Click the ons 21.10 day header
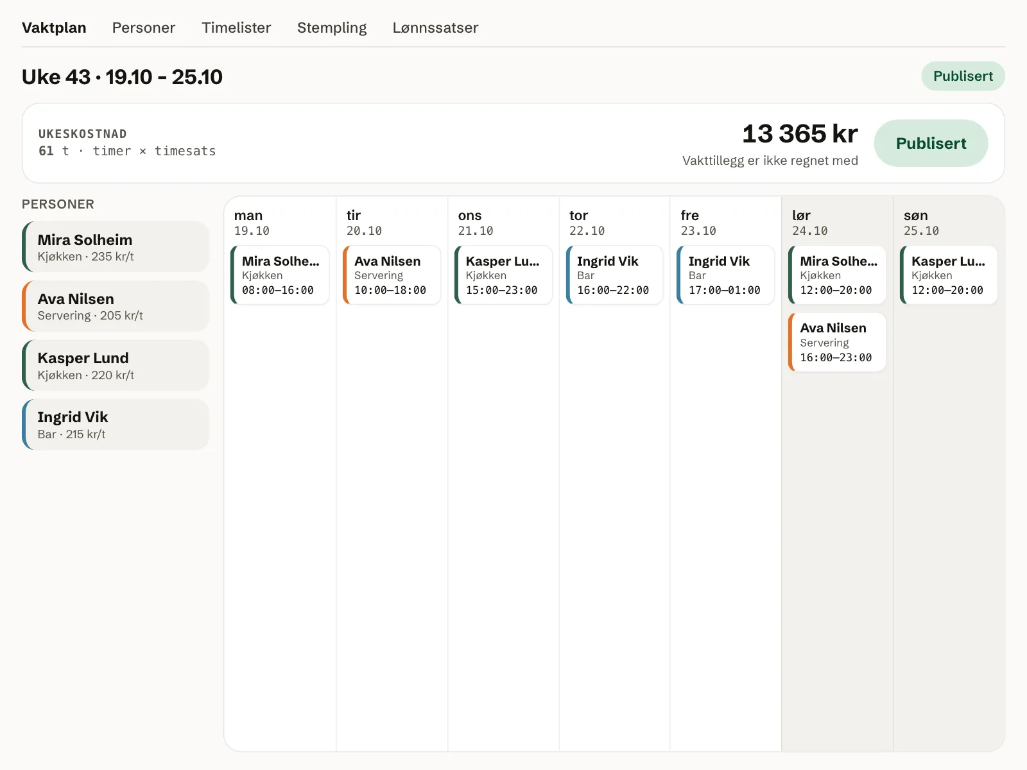The width and height of the screenshot is (1027, 770). coord(476,223)
